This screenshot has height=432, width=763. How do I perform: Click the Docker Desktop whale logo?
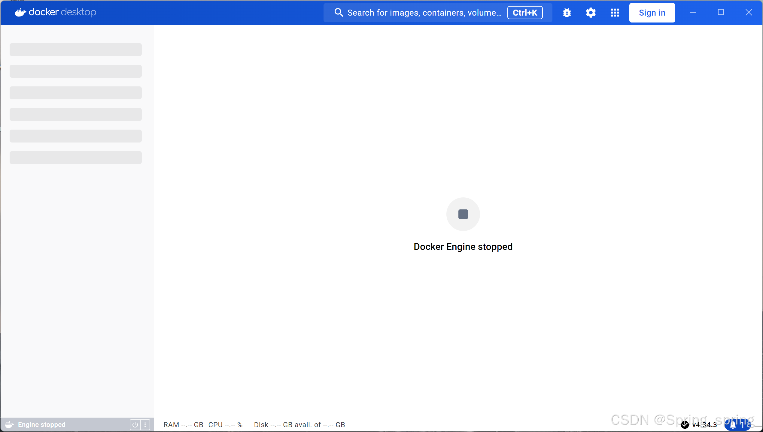[20, 12]
